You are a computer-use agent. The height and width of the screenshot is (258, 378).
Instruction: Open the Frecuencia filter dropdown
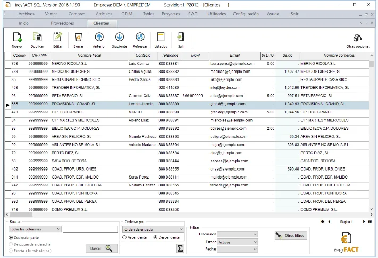pyautogui.click(x=238, y=234)
